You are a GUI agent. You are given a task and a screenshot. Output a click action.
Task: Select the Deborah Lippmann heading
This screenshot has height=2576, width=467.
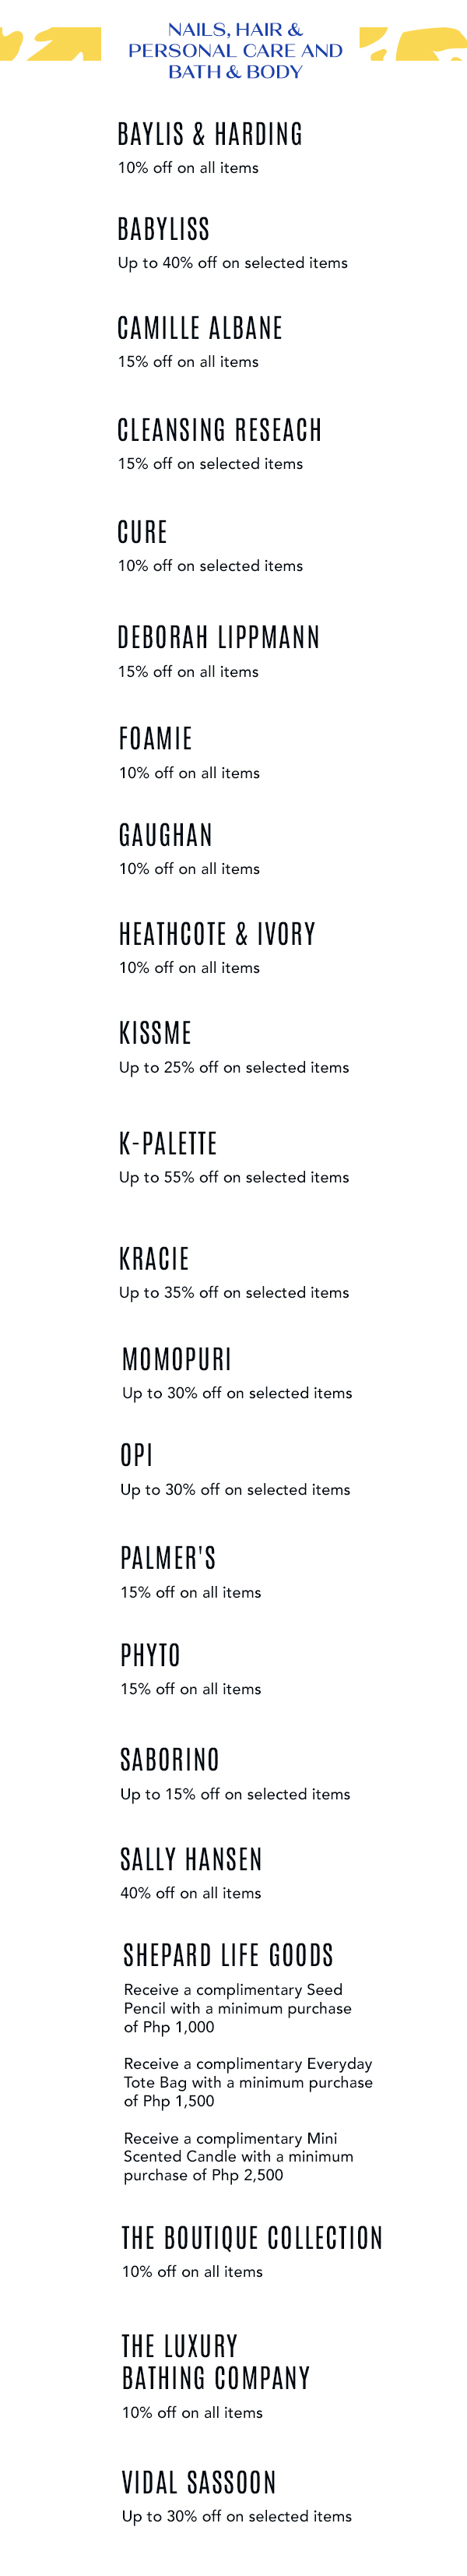(x=219, y=637)
